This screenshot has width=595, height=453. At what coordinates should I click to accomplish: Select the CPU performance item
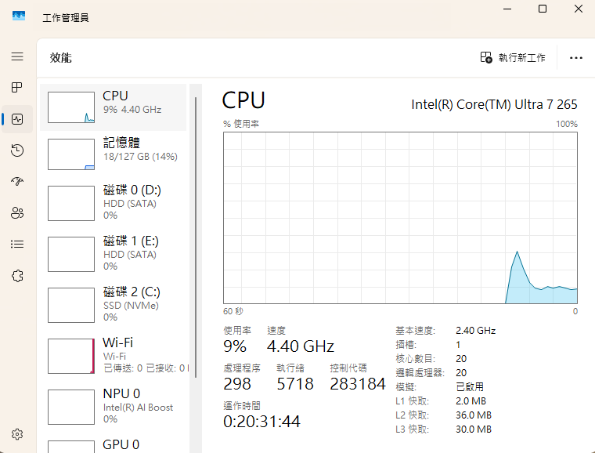coord(113,107)
